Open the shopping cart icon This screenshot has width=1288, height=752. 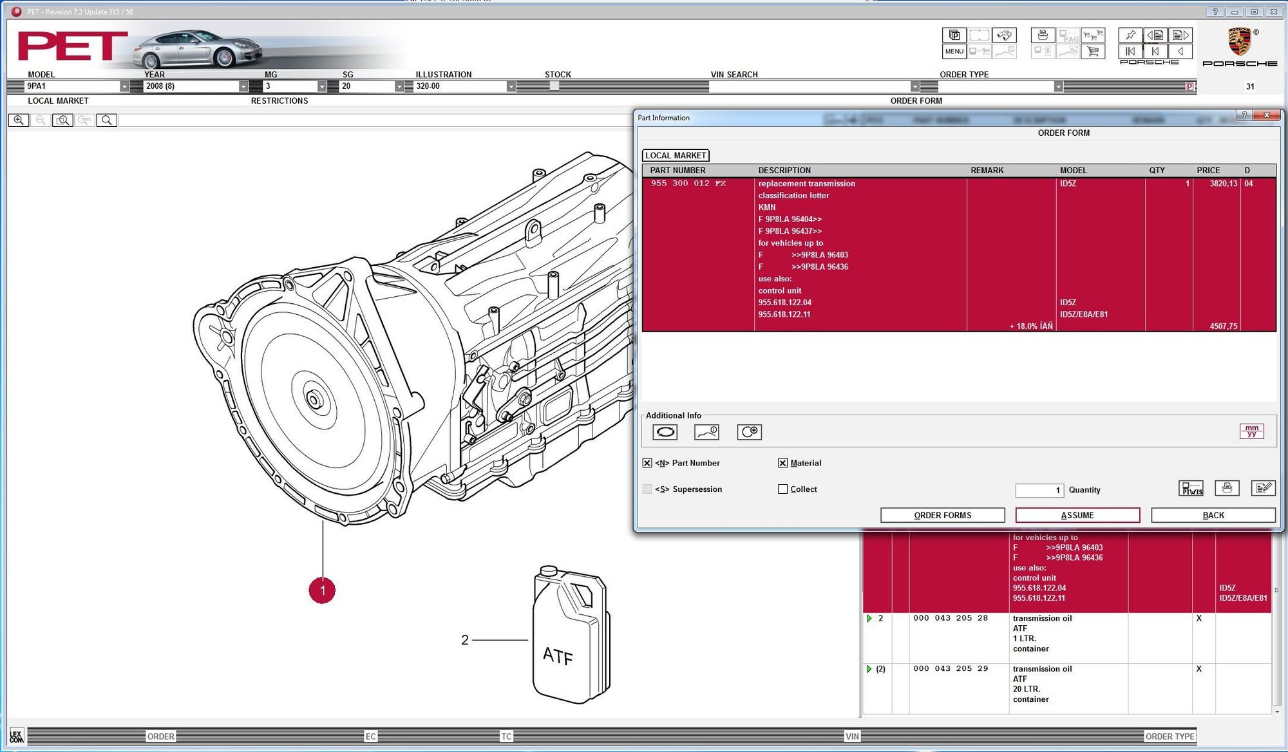(1093, 52)
